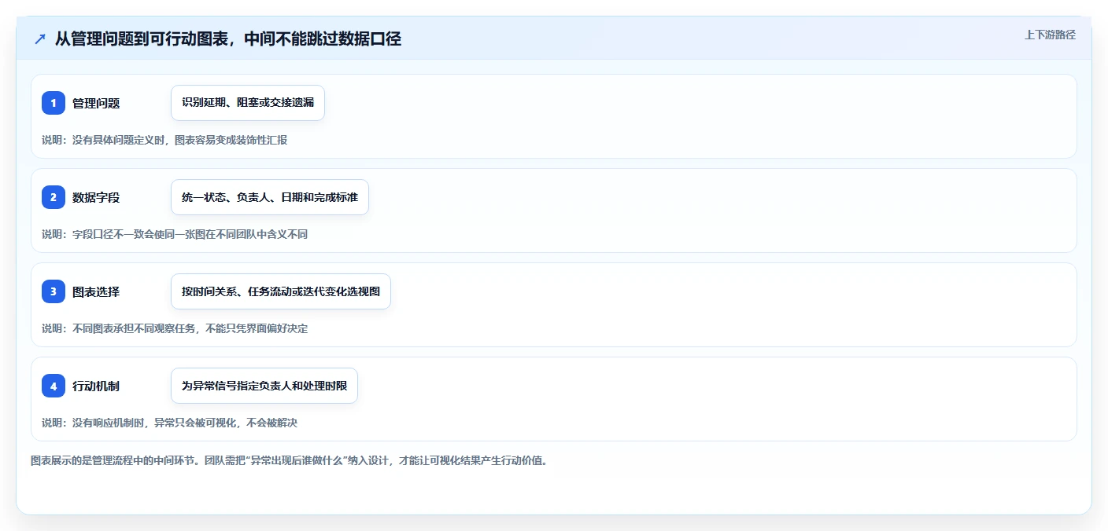
Task: Click the step 2 number badge
Action: [x=54, y=197]
